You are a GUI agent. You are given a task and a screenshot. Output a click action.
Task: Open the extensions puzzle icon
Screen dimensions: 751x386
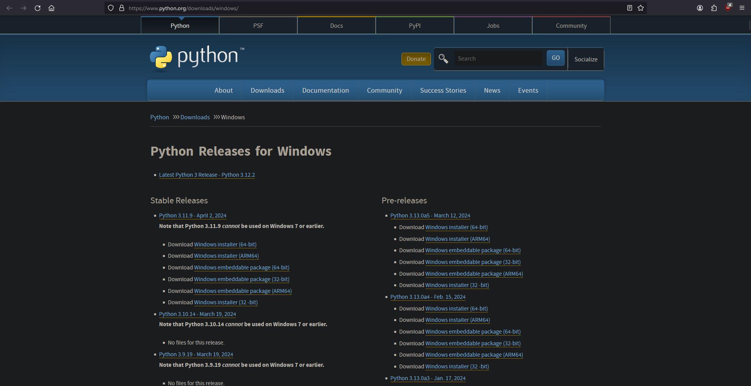[714, 8]
